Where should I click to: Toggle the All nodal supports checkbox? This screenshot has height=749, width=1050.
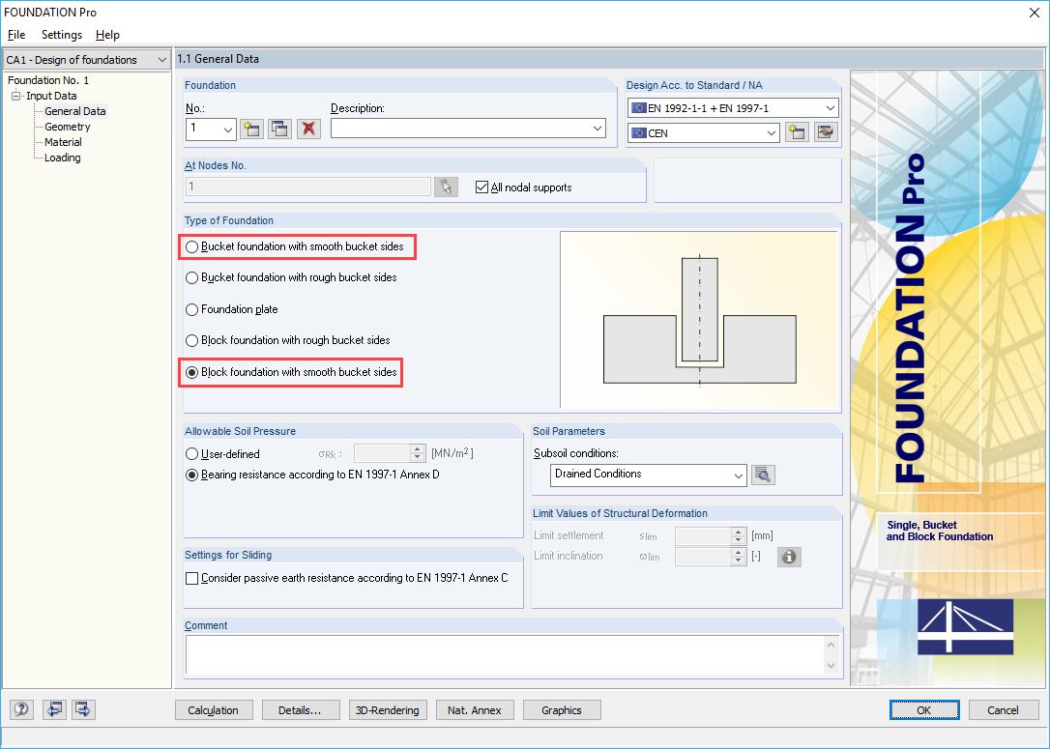pyautogui.click(x=481, y=187)
